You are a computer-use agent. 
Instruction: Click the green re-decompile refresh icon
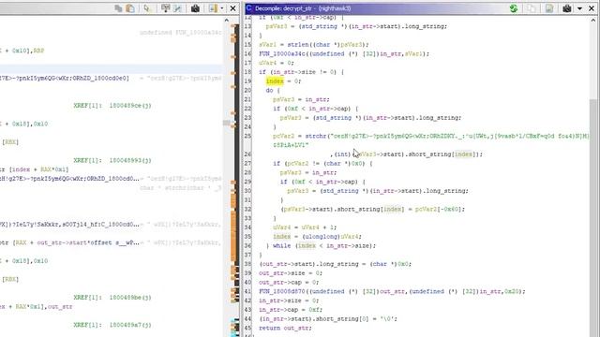(x=514, y=8)
